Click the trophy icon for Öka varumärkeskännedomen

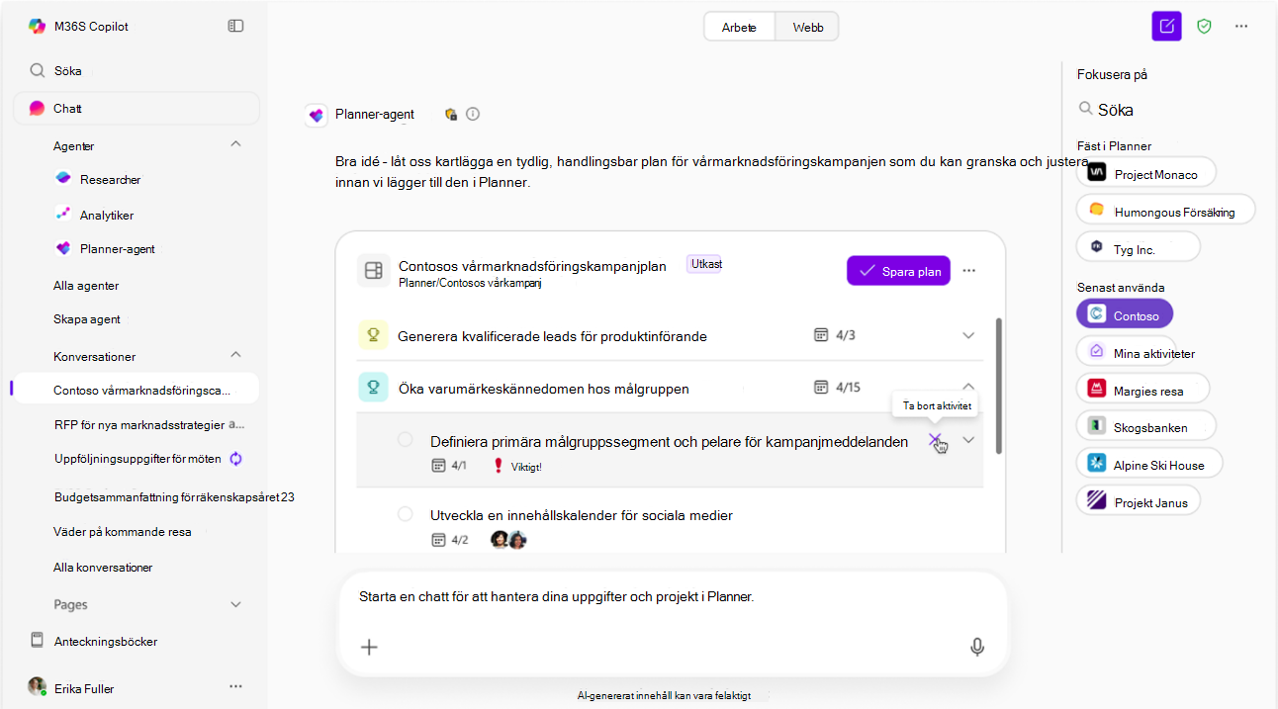click(x=373, y=387)
